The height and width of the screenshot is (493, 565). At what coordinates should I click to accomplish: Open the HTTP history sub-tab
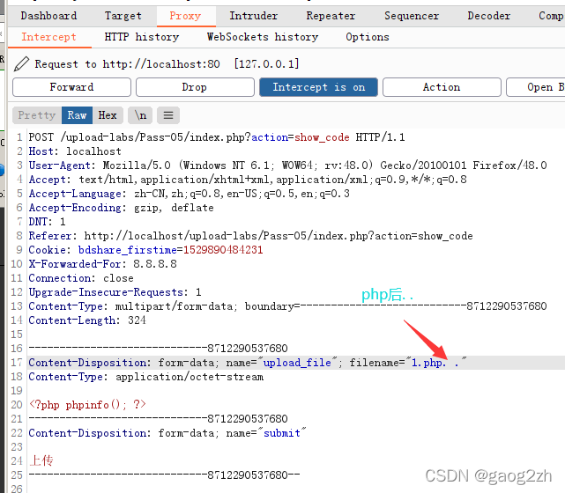click(142, 37)
